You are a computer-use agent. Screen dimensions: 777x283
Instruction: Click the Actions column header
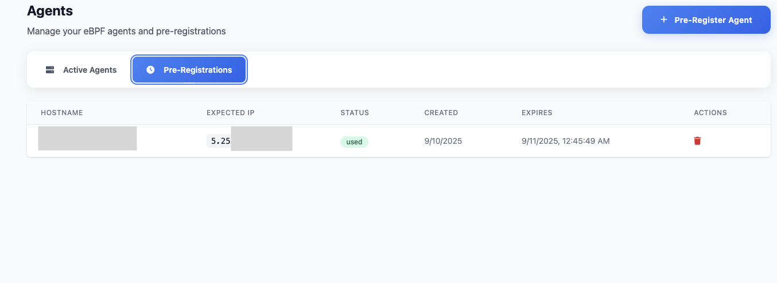click(710, 113)
